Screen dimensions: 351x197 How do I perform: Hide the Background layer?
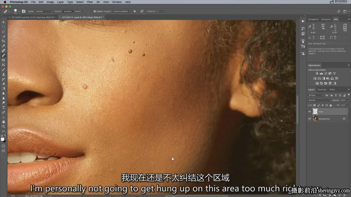tap(310, 119)
